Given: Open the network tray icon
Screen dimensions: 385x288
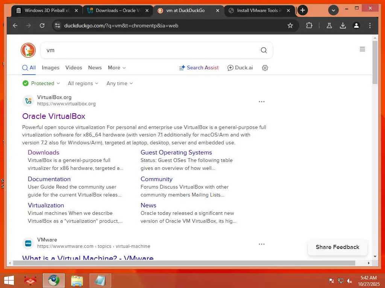Looking at the screenshot, I should (340, 281).
